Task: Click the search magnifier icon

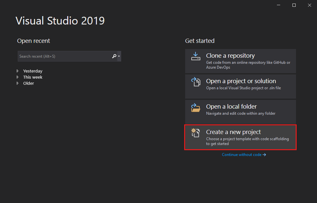Action: click(x=114, y=56)
